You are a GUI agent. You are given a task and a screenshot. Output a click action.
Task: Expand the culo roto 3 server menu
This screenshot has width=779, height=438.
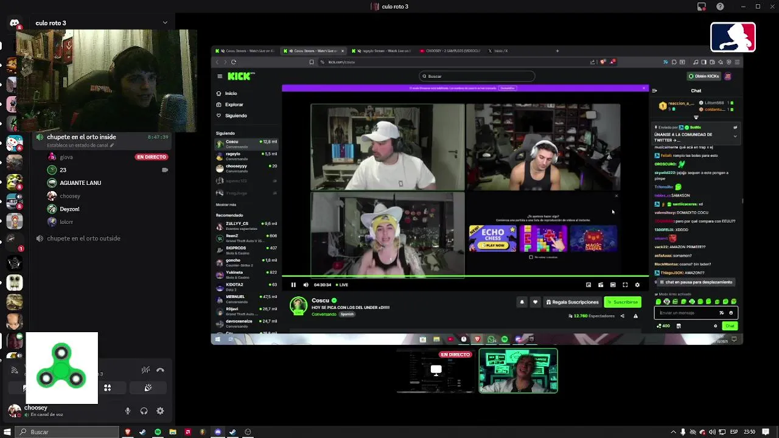[164, 23]
